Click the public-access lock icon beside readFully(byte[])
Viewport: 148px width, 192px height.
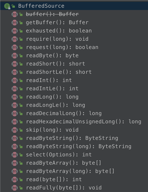tap(21, 188)
